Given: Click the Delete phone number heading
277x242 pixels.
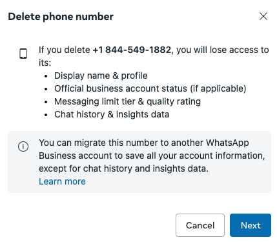Looking at the screenshot, I should click(x=61, y=17).
